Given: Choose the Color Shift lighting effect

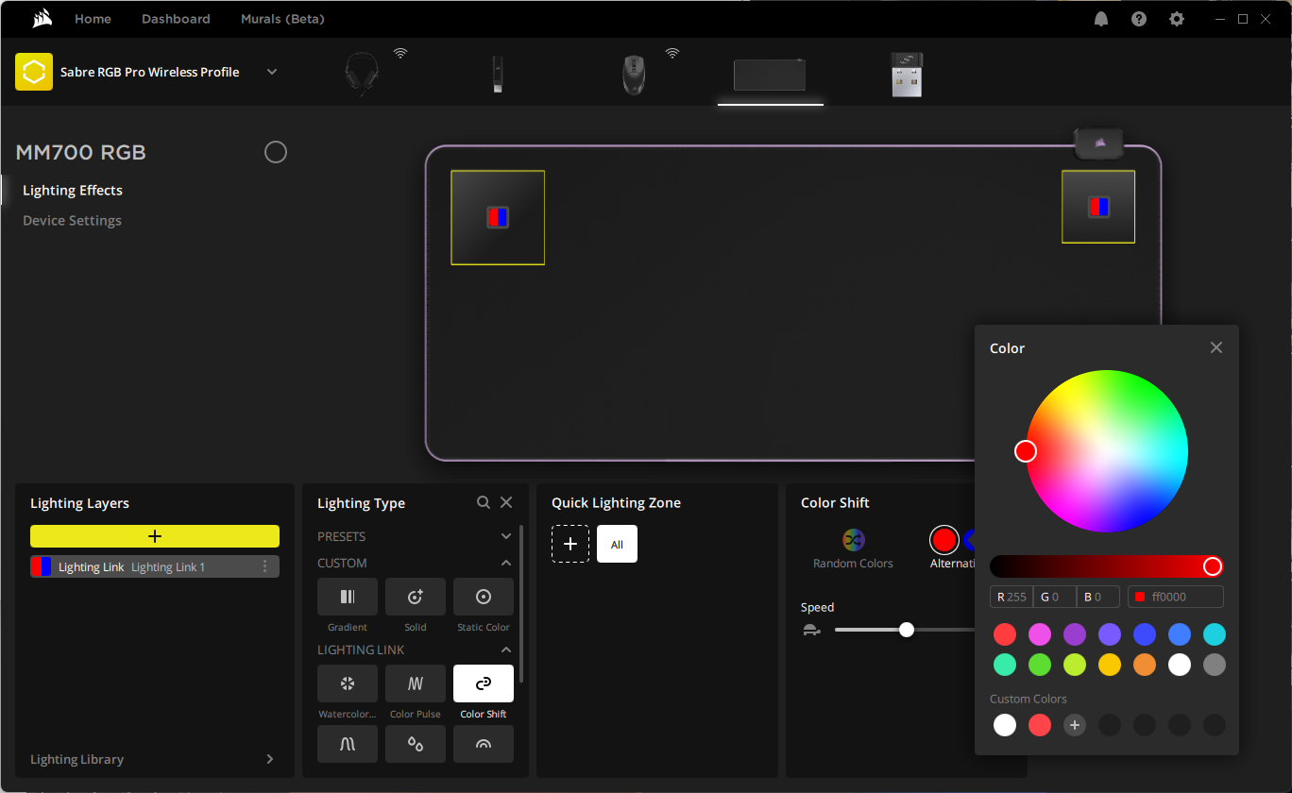Looking at the screenshot, I should pyautogui.click(x=484, y=683).
